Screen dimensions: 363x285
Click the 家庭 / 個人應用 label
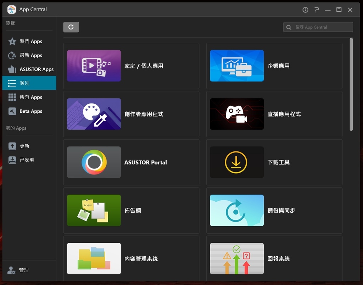click(144, 66)
